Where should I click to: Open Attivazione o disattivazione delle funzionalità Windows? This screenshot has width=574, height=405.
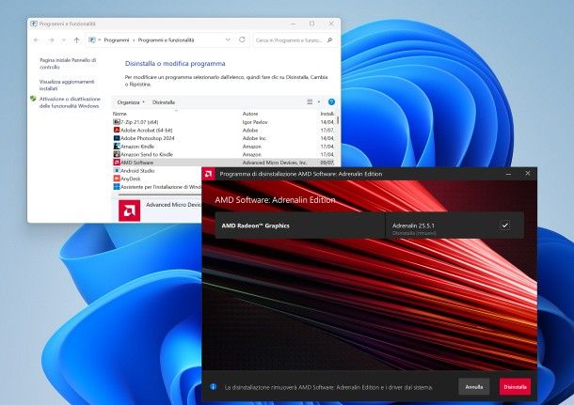click(x=69, y=101)
